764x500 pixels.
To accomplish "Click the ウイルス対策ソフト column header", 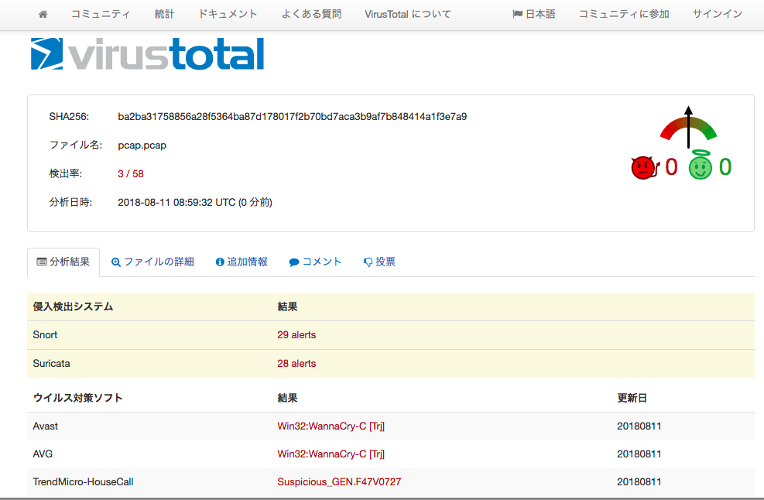I will click(77, 398).
